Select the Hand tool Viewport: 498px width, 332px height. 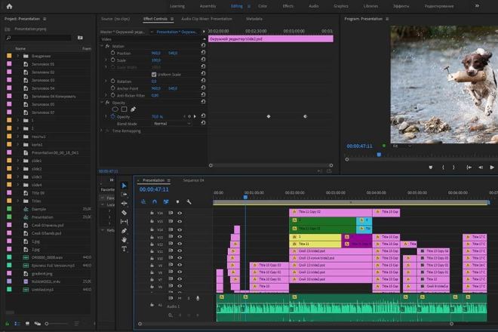coord(124,239)
